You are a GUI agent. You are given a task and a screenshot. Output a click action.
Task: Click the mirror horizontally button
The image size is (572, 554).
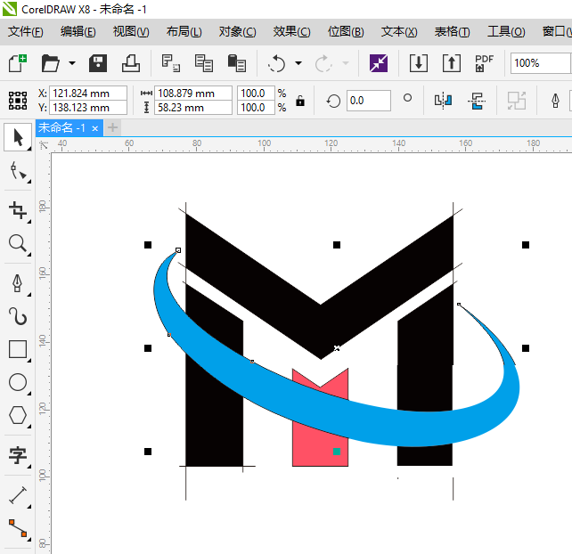pyautogui.click(x=443, y=101)
